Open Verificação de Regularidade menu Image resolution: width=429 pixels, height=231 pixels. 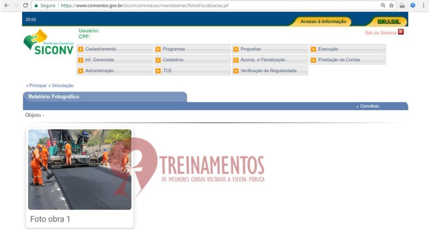click(x=270, y=70)
